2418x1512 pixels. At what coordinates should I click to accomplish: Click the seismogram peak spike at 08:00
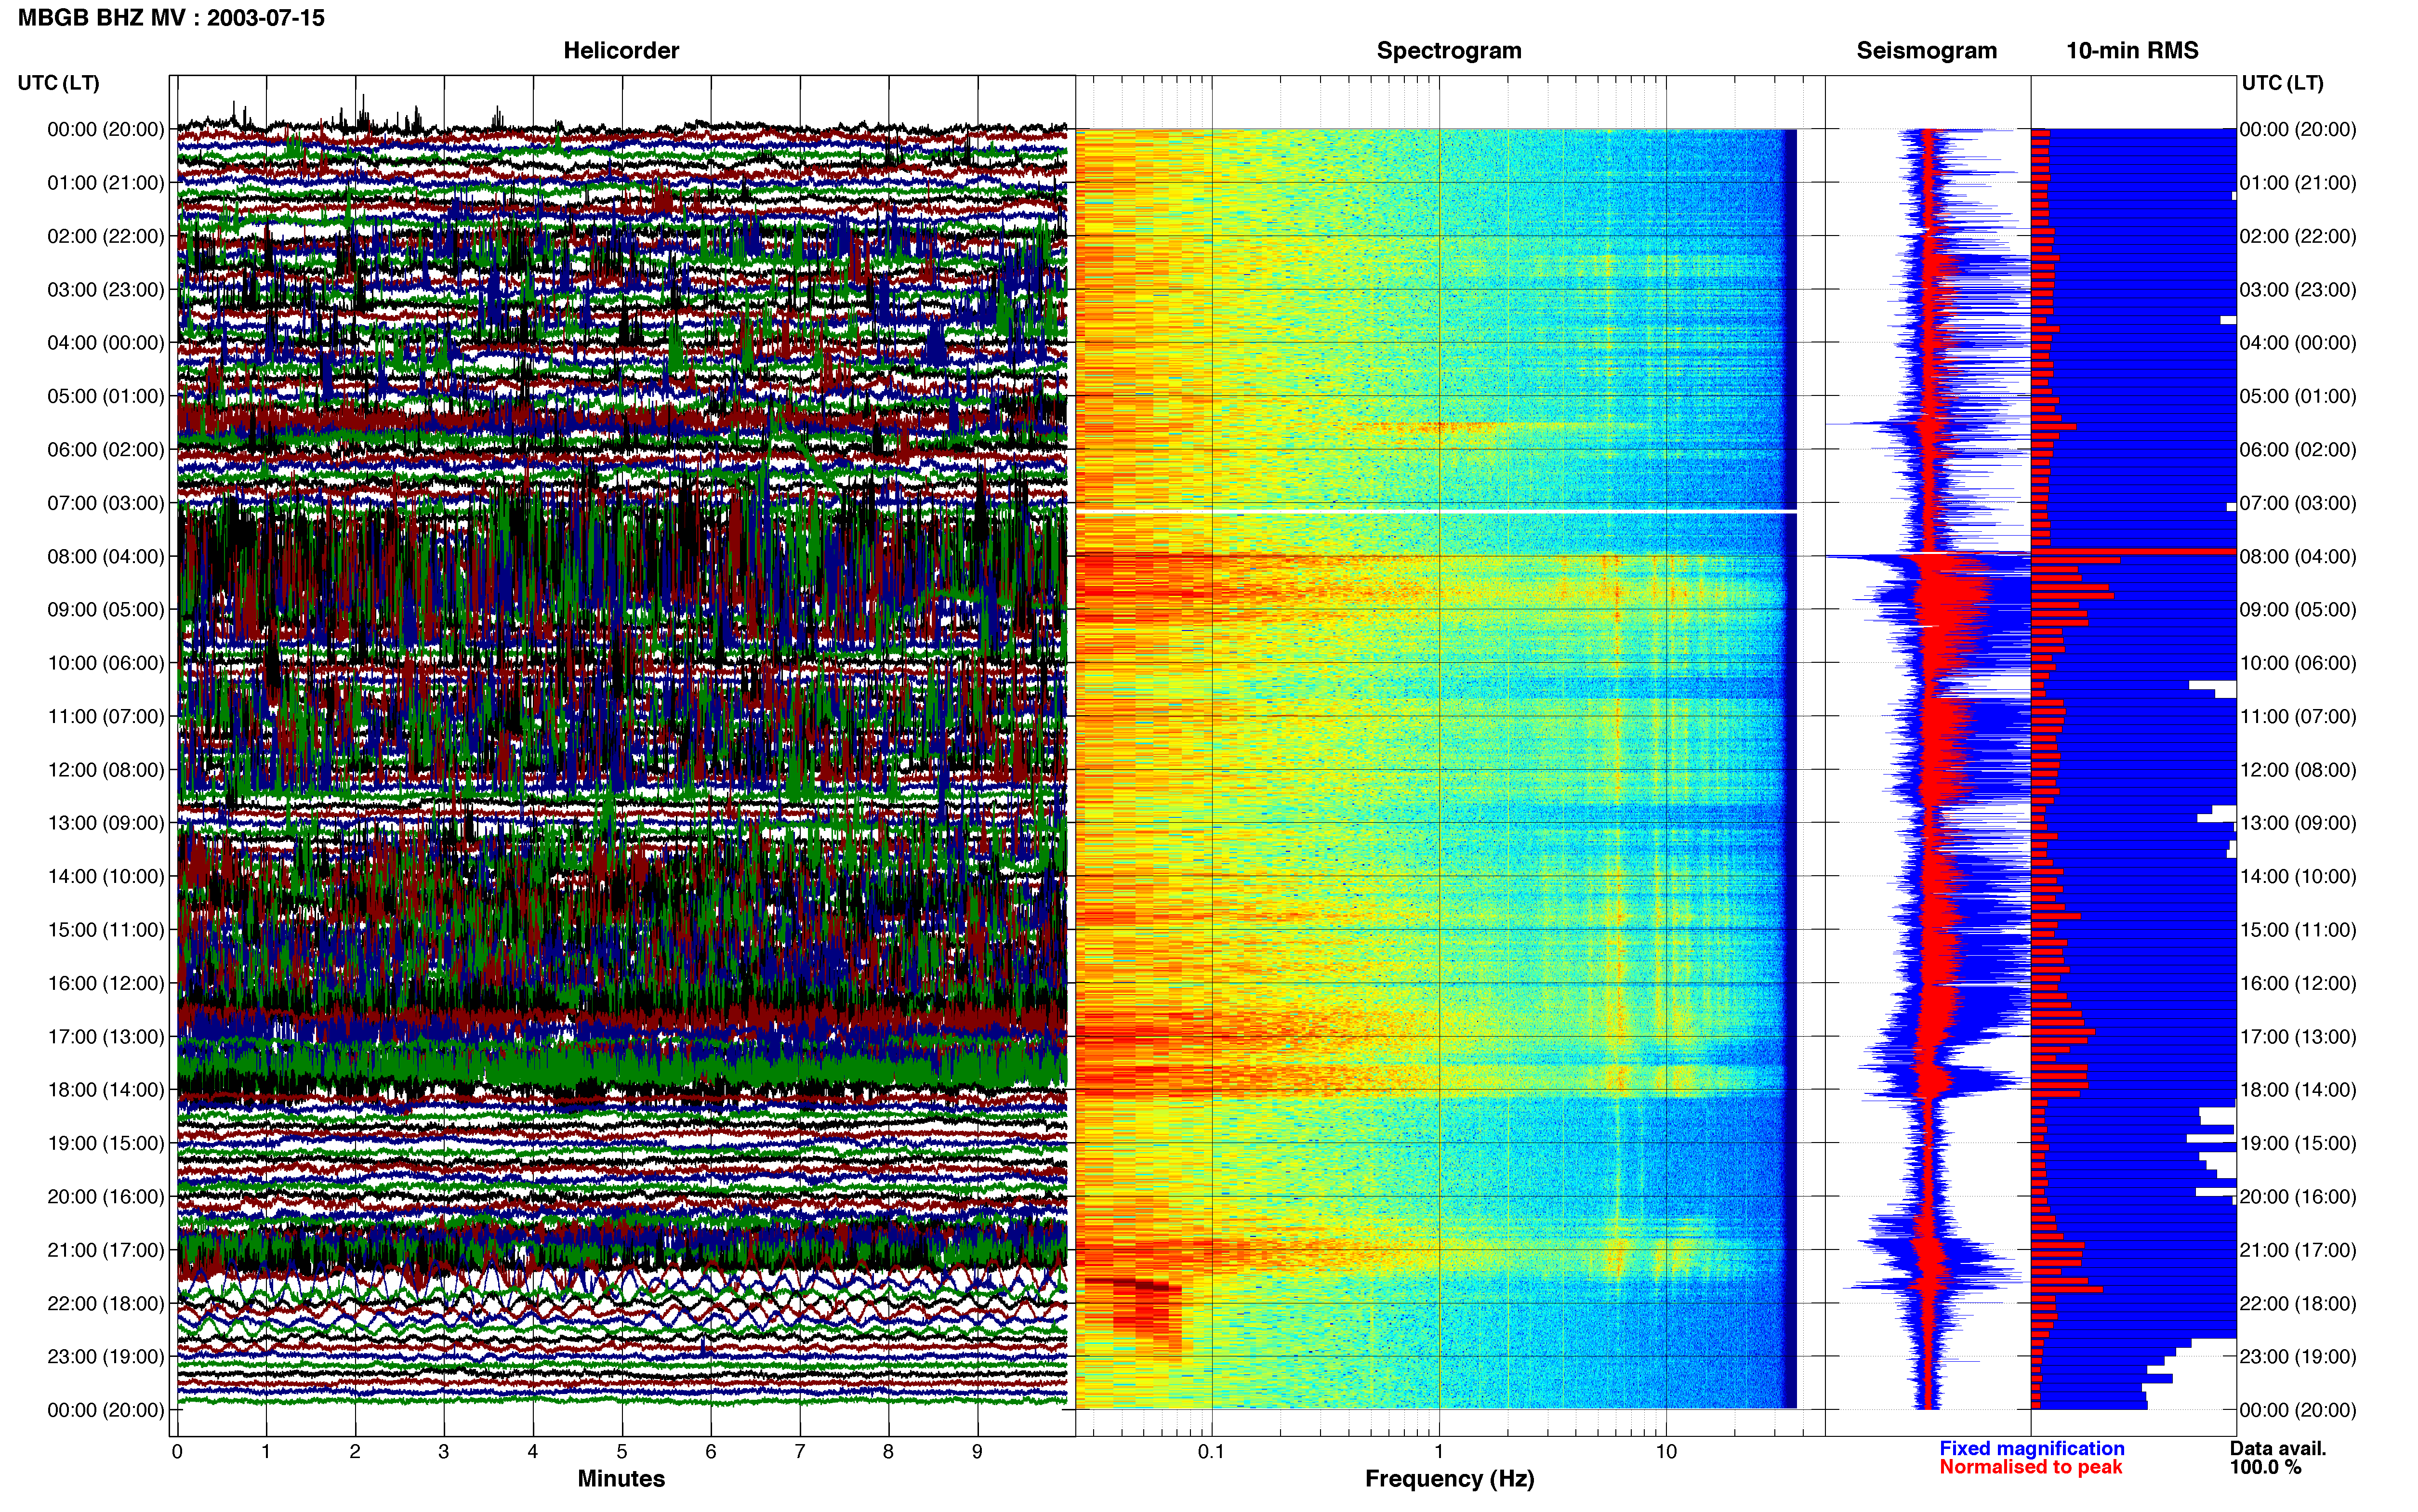1928,555
